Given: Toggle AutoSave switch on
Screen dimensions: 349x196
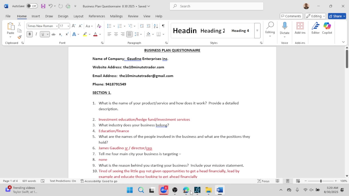Looking at the screenshot, I should coord(32,6).
